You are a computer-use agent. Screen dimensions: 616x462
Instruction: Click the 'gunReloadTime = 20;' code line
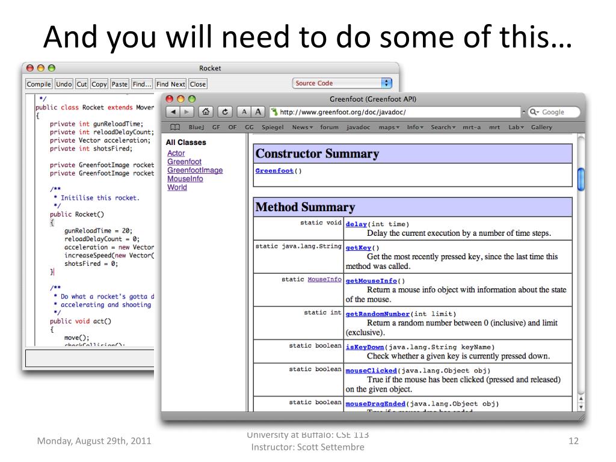tap(98, 231)
